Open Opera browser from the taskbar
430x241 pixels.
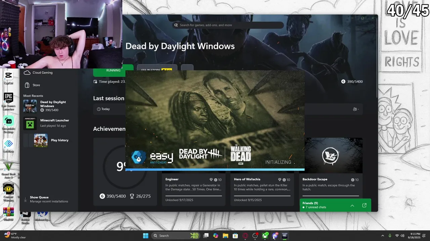coord(245,236)
